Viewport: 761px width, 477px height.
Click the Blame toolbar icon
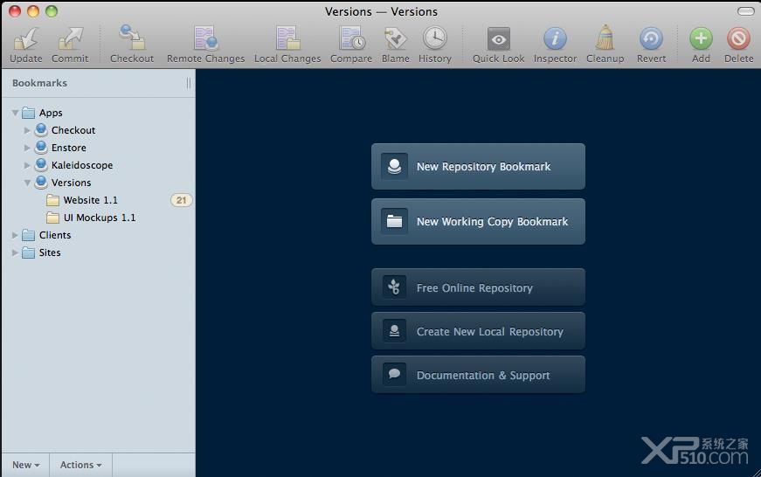tap(395, 38)
